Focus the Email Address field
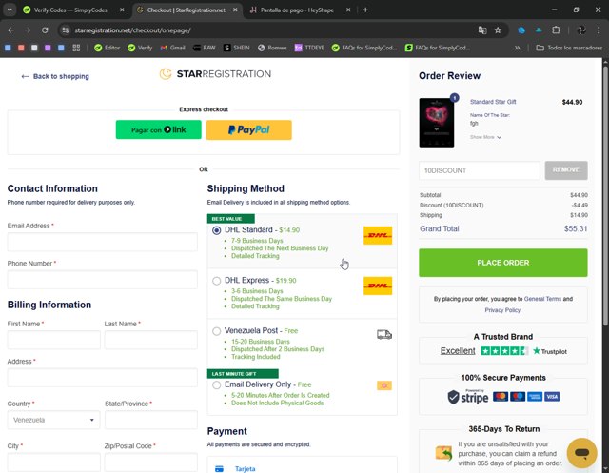This screenshot has height=473, width=609. coord(102,242)
